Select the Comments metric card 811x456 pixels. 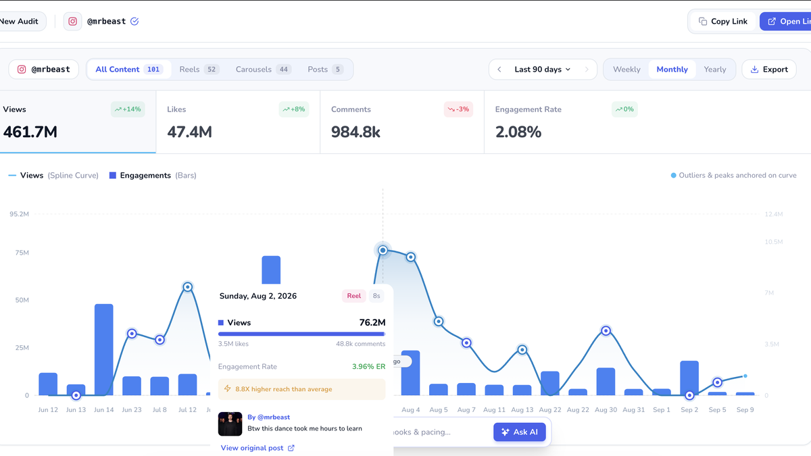point(402,122)
